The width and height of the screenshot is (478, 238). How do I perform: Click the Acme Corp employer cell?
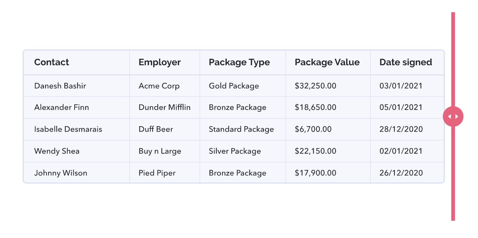pos(165,86)
